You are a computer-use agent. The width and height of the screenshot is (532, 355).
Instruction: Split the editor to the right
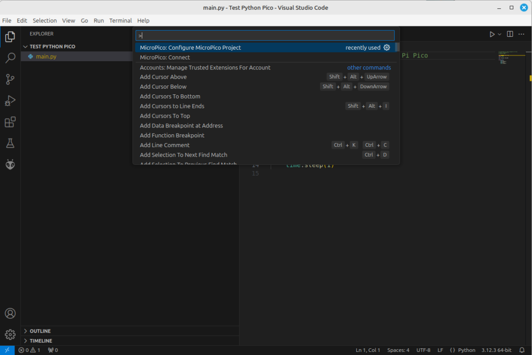coord(510,34)
